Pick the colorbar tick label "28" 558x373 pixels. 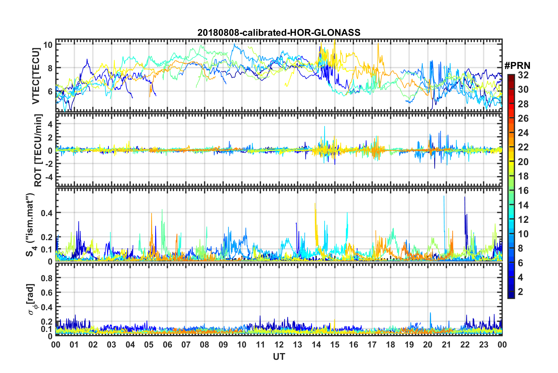[523, 104]
